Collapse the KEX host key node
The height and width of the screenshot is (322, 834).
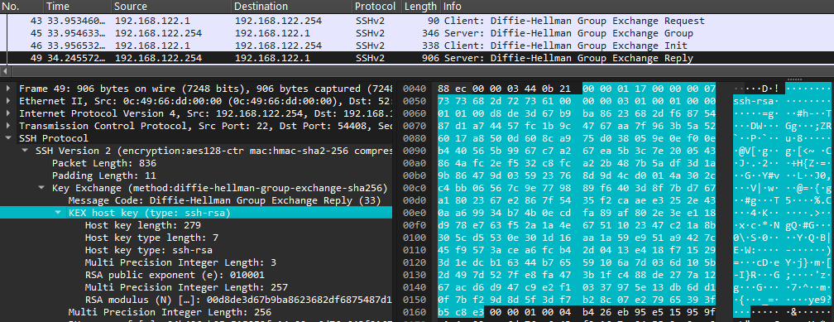57,213
